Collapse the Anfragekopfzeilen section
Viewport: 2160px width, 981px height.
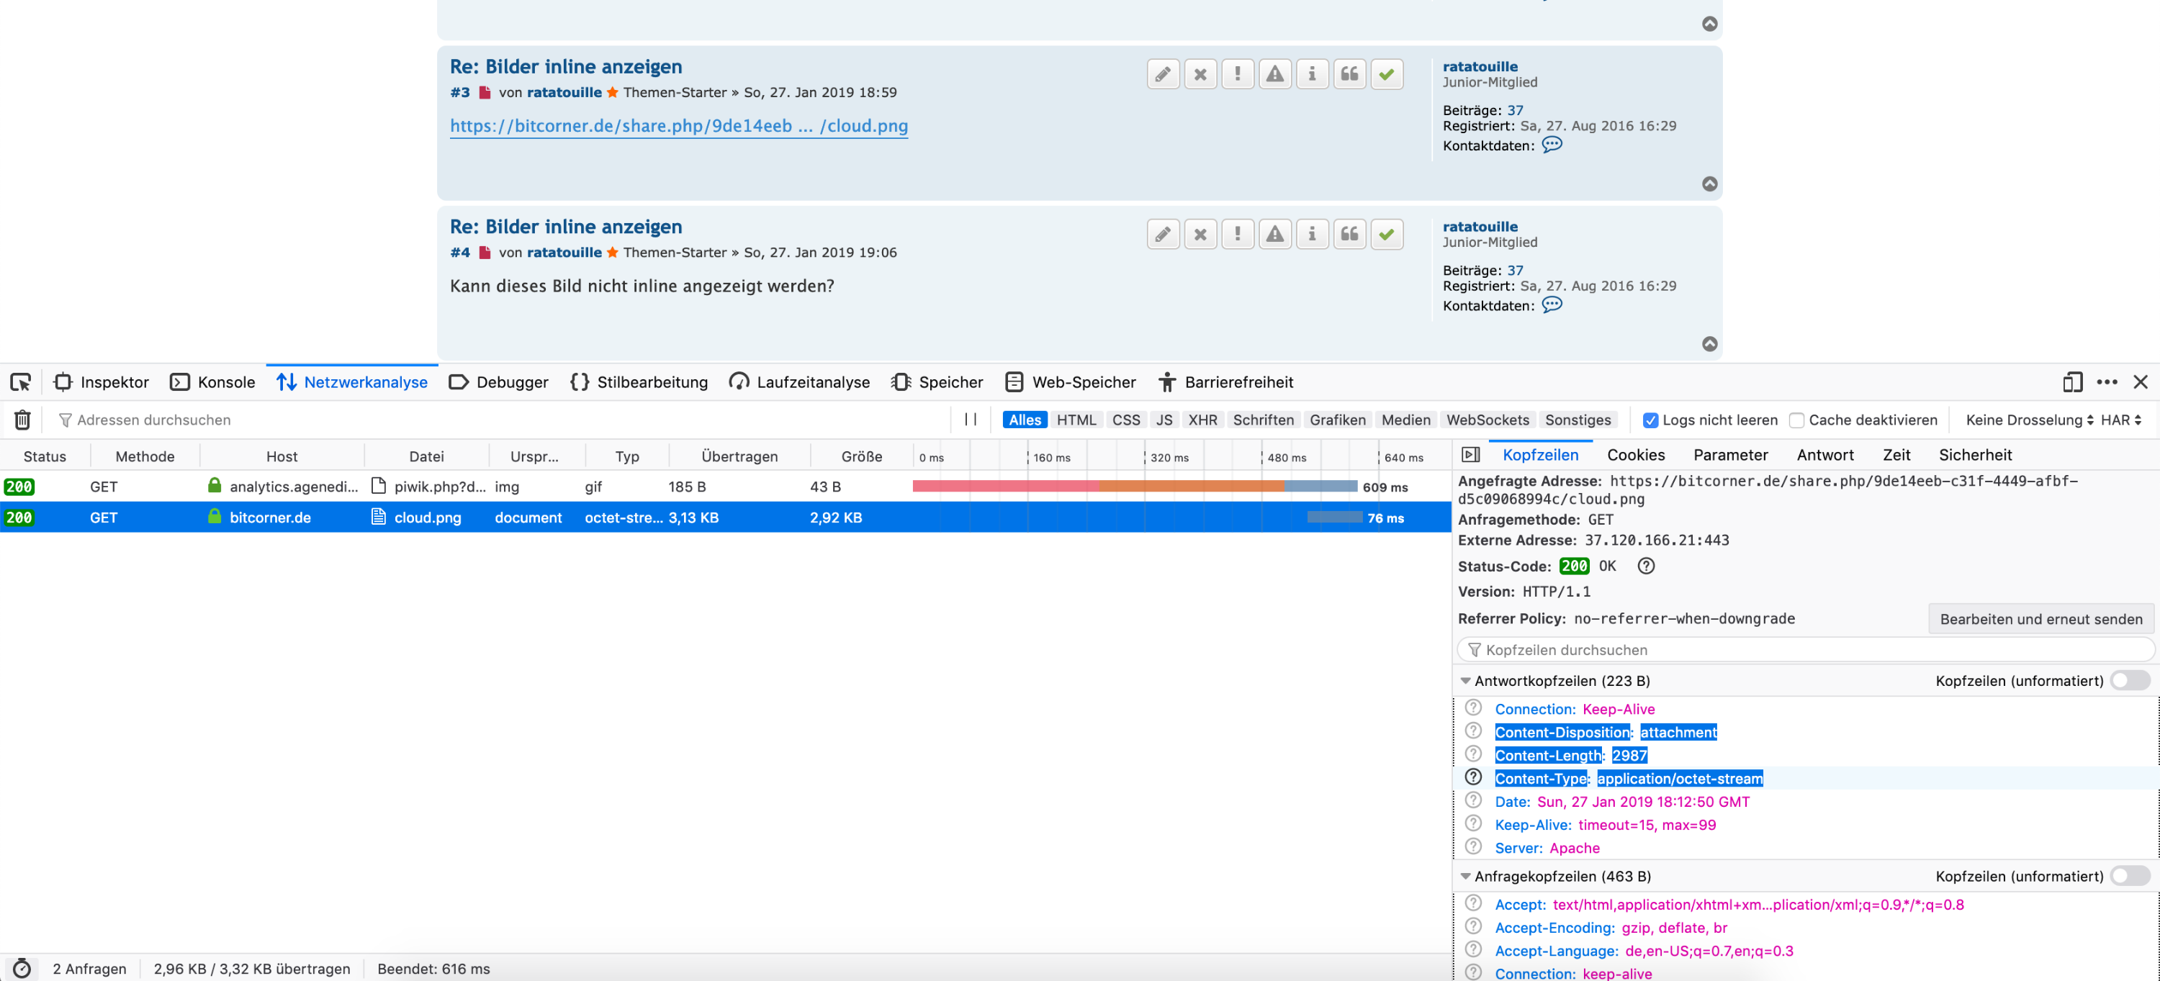coord(1466,876)
